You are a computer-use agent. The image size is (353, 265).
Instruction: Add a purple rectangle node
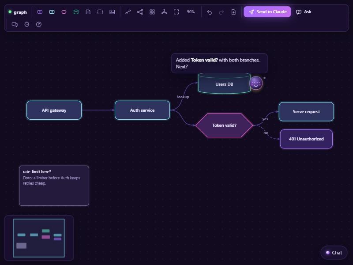[40, 12]
